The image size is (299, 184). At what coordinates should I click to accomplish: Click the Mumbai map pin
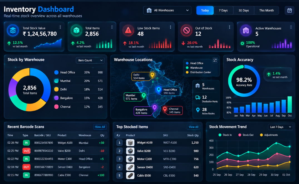[144, 95]
